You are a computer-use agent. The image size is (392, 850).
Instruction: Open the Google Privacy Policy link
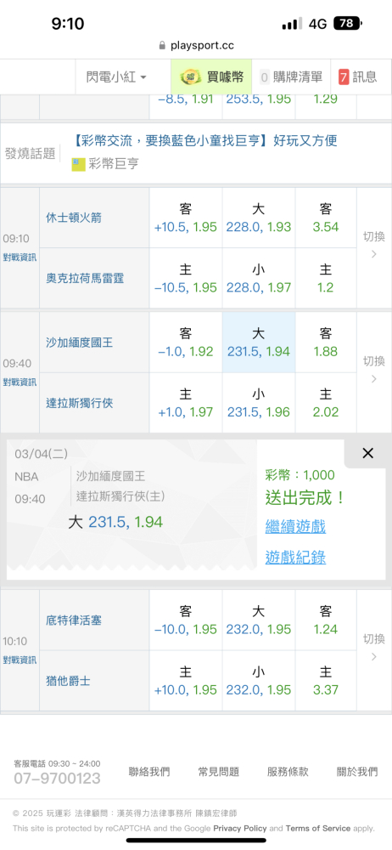click(x=240, y=828)
